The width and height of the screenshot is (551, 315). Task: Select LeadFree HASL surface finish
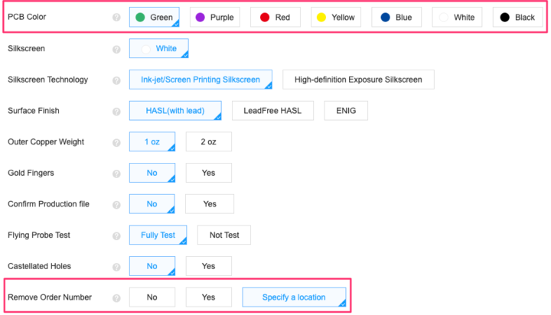click(x=272, y=111)
